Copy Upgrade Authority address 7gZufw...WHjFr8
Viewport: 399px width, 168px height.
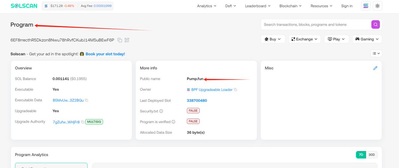(x=82, y=122)
